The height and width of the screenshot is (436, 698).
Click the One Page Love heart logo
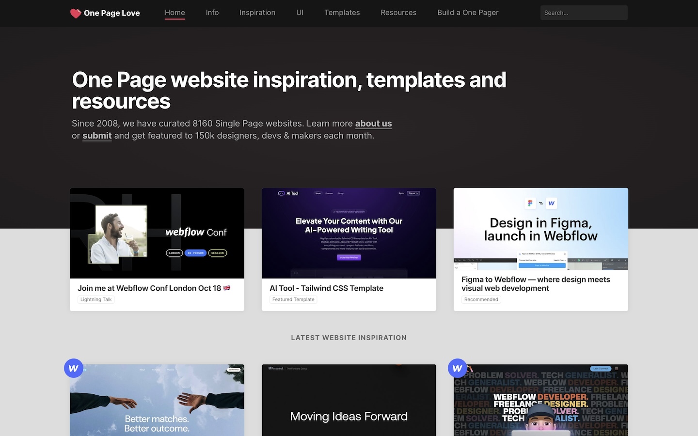click(x=76, y=13)
